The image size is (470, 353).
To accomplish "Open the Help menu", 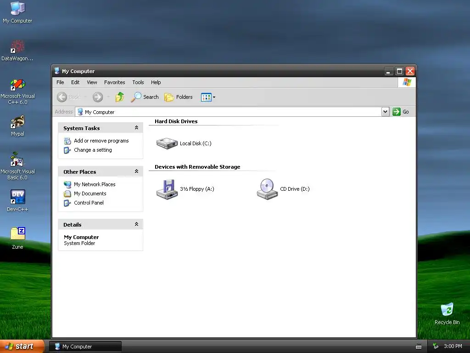I will click(156, 82).
